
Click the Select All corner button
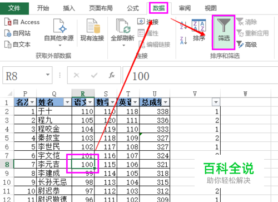[7, 93]
